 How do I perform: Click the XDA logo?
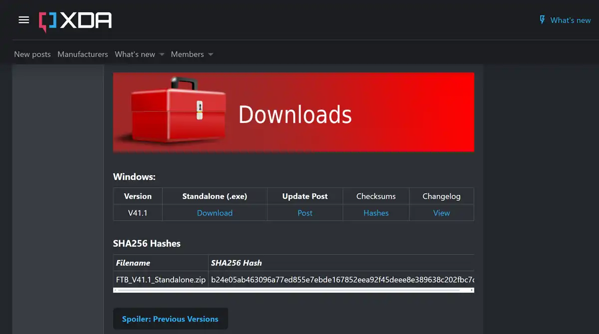(x=75, y=21)
